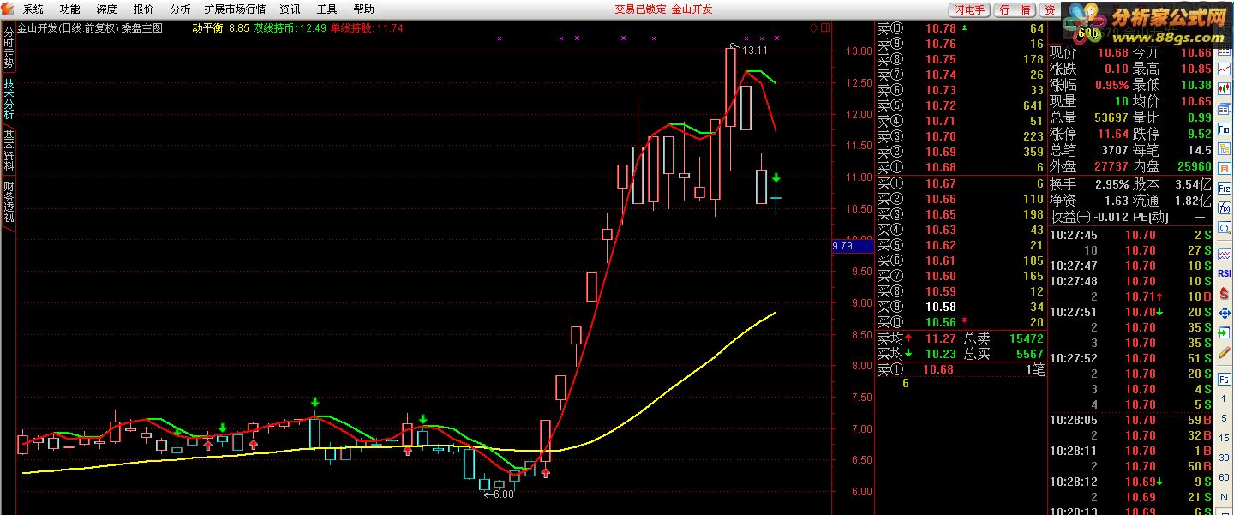Viewport: 1234px width, 515px height.
Task: Open the 工具 menu
Action: coord(326,9)
